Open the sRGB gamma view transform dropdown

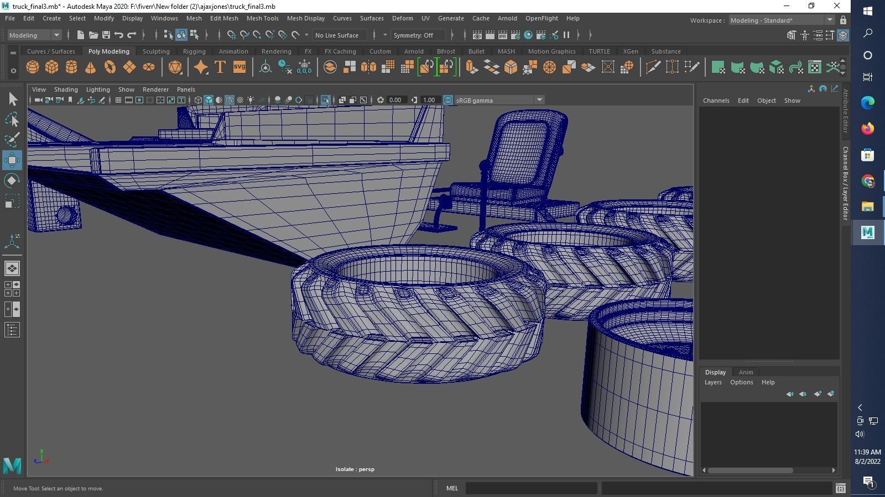[499, 100]
